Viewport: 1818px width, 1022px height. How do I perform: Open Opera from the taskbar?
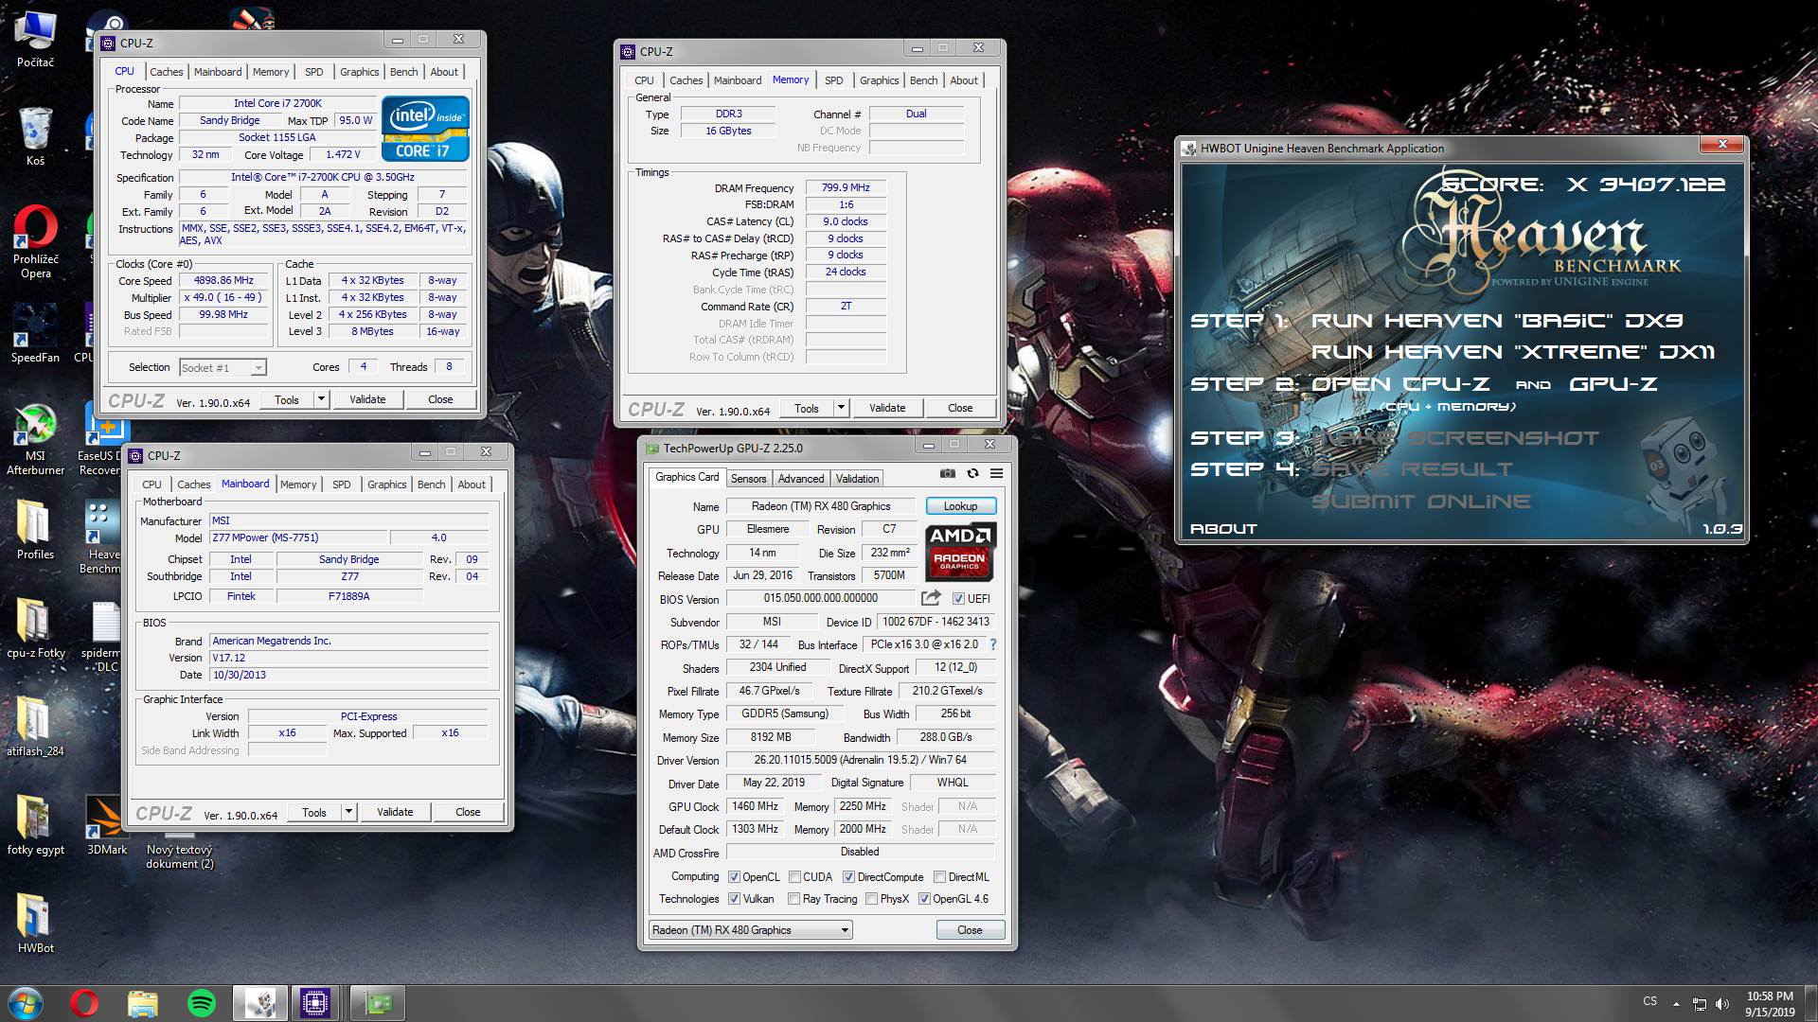click(x=84, y=1002)
